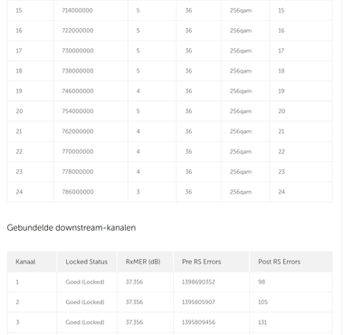Click frequency cell 762000000

pyautogui.click(x=78, y=131)
